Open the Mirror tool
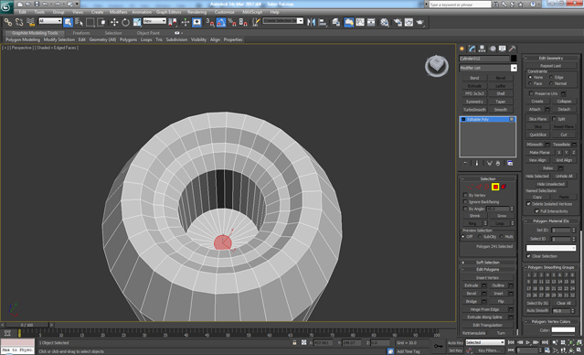 (311, 22)
